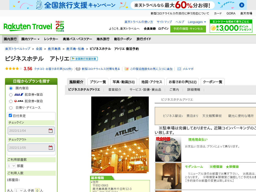The height and width of the screenshot is (192, 256).
Task: Click the 3,000 point present banner
Action: click(231, 26)
